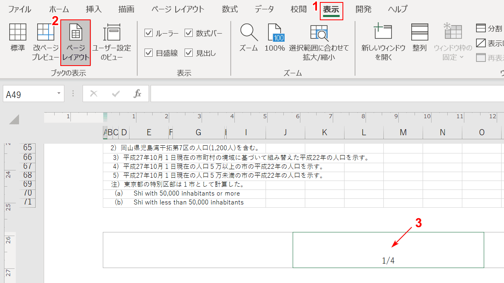
Task: Select column E header
Action: click(149, 132)
